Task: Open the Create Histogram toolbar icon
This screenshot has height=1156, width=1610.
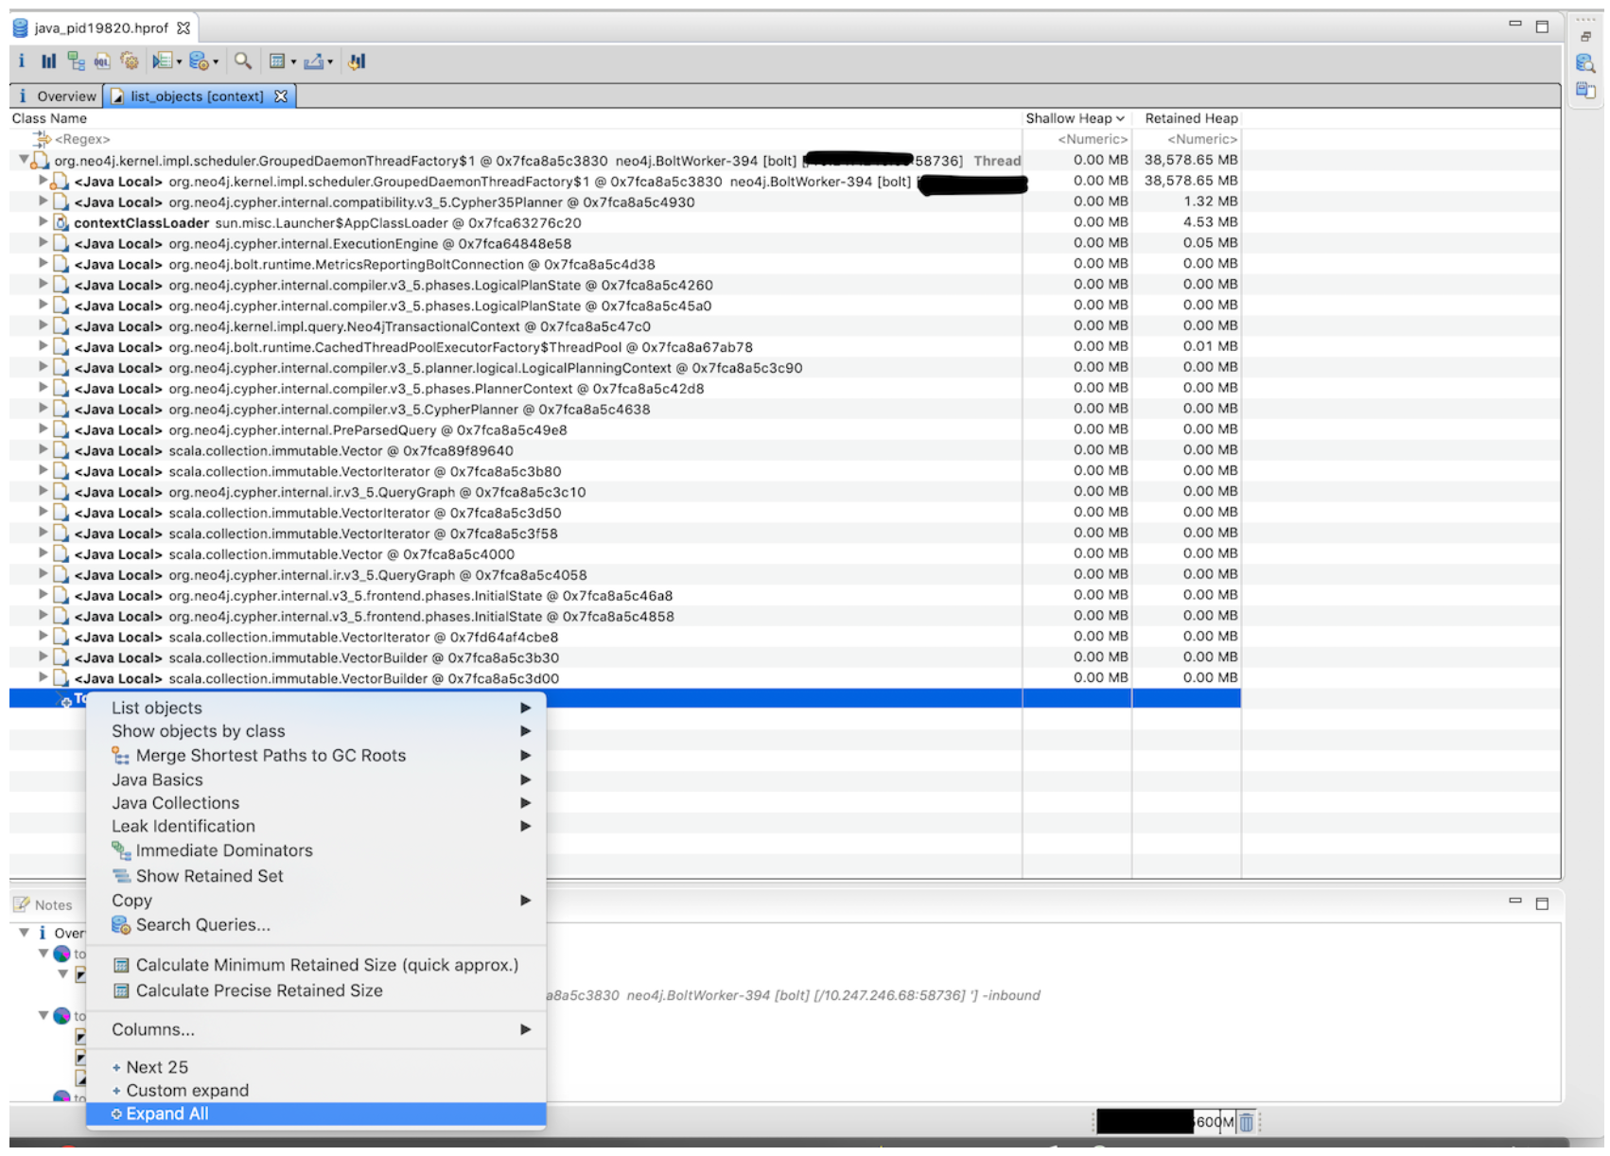Action: [x=48, y=61]
